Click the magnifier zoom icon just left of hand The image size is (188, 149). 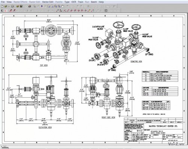59,6
